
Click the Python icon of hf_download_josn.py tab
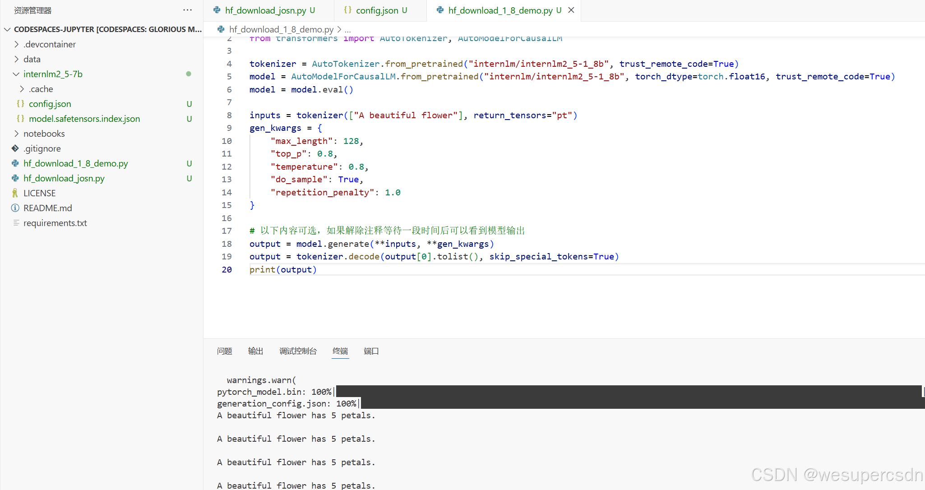217,10
